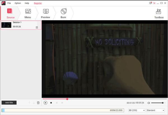Open the Help menu
168x115 pixels.
pyautogui.click(x=27, y=3)
